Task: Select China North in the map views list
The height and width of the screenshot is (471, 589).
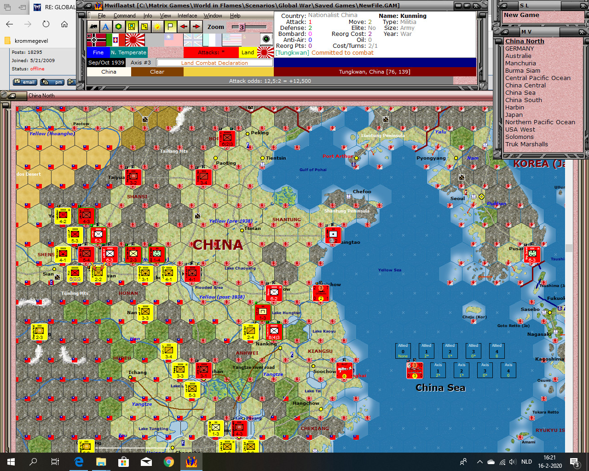Action: point(525,41)
